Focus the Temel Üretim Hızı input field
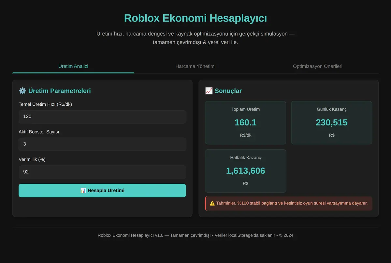This screenshot has width=391, height=263. pos(102,116)
